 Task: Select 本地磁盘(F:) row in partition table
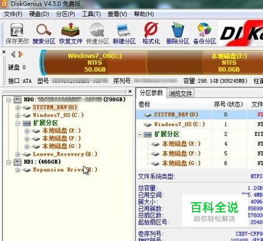[199, 154]
